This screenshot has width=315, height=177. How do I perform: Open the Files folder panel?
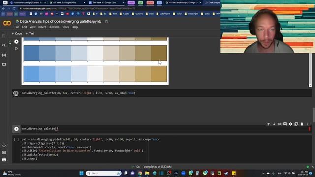(4, 64)
